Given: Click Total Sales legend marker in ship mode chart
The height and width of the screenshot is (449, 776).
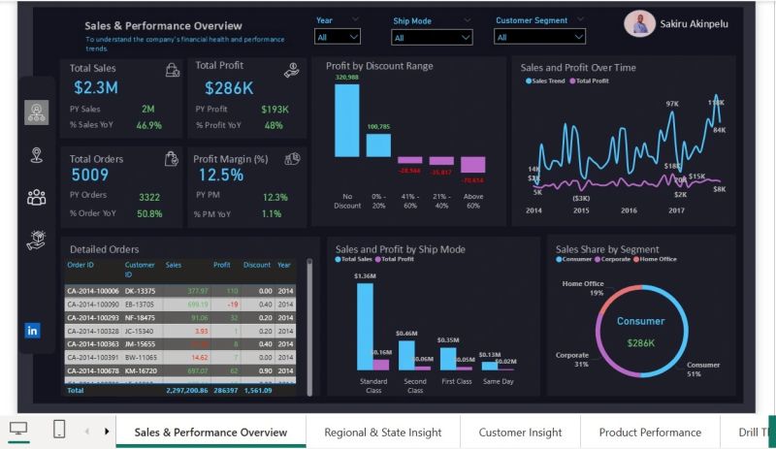Looking at the screenshot, I should coord(338,259).
